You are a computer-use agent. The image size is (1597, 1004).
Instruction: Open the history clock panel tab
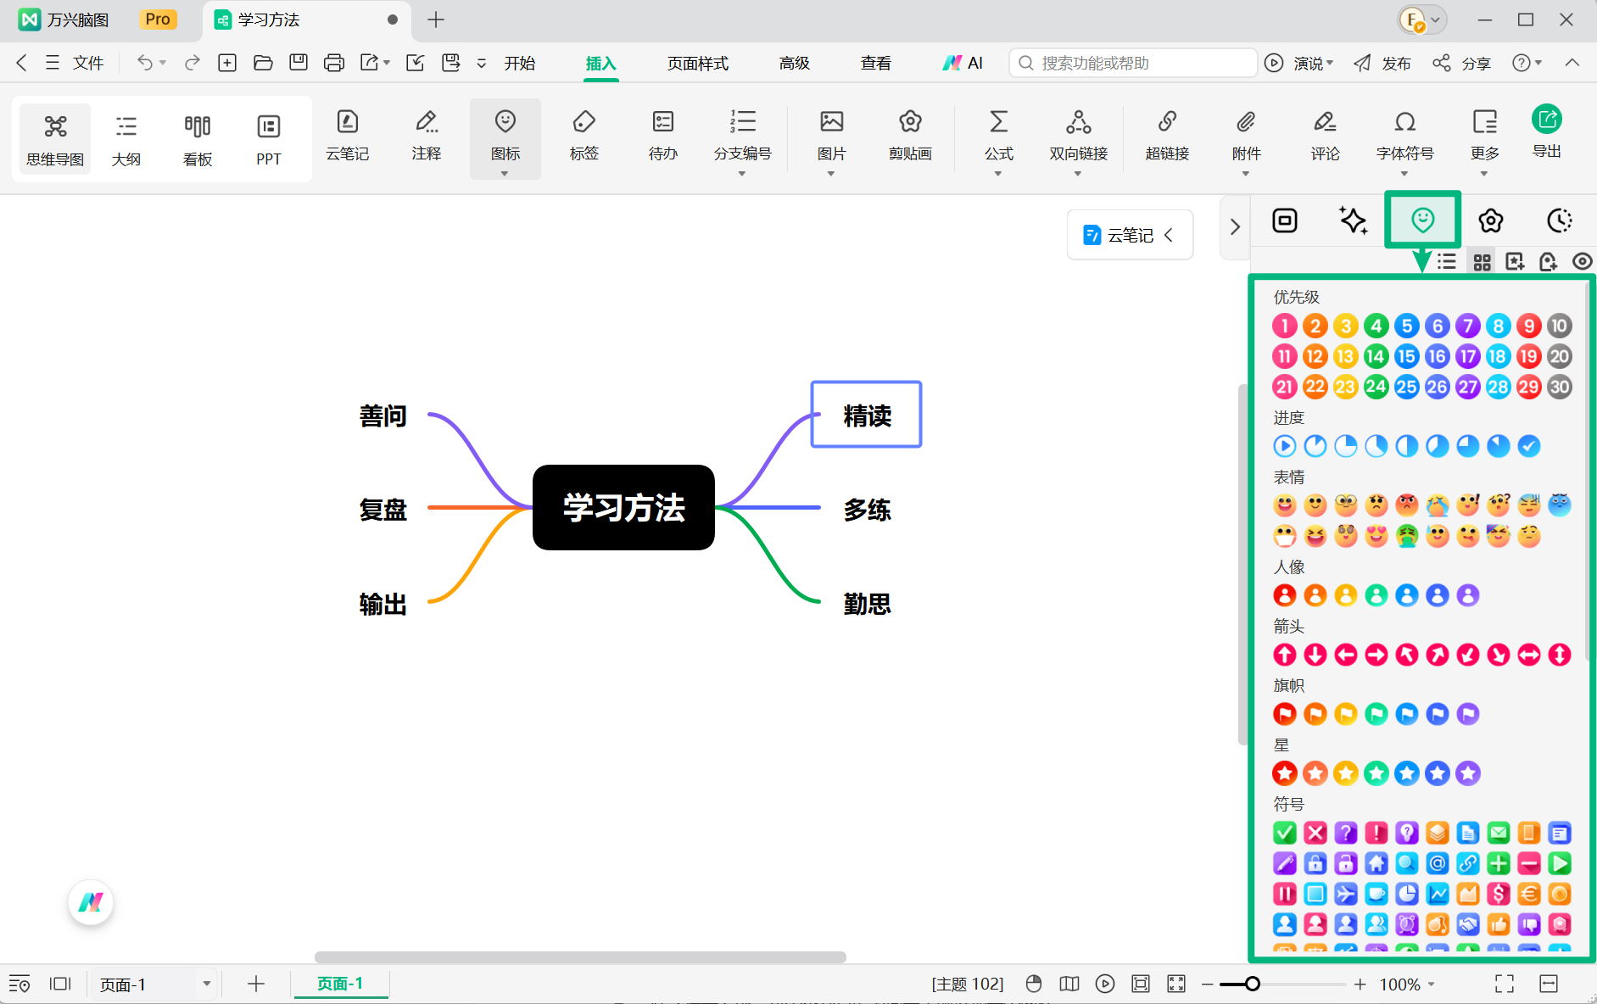point(1560,220)
